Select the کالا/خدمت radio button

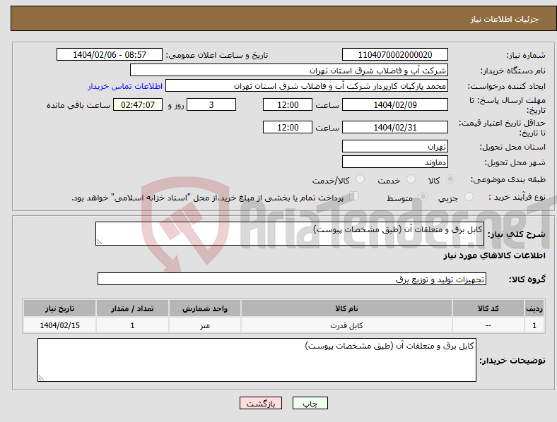(x=360, y=179)
